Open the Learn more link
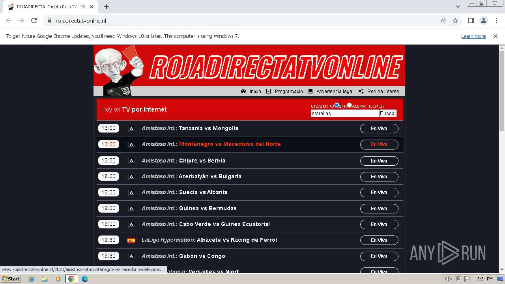This screenshot has height=284, width=505. coord(473,36)
